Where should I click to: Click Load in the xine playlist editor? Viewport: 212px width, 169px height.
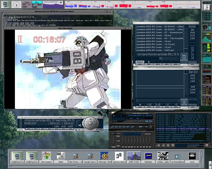192,89
